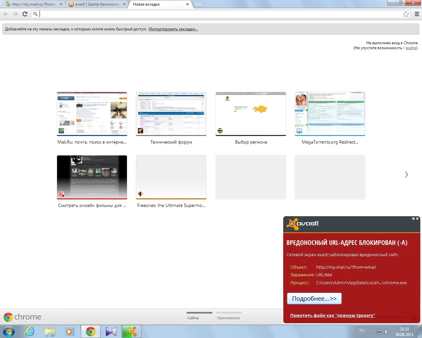Click the magnifier icon in the address bar

coord(35,14)
